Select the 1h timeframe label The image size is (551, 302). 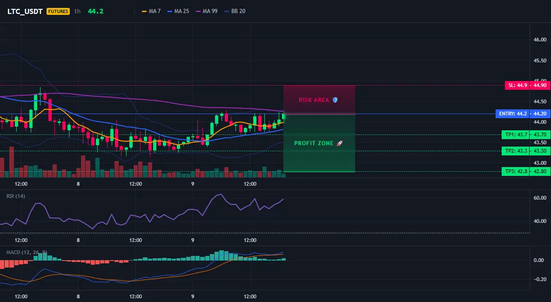[77, 11]
